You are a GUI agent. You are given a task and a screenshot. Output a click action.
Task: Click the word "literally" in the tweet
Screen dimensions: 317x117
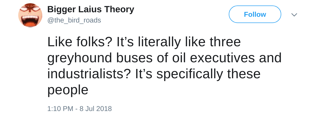coord(159,42)
